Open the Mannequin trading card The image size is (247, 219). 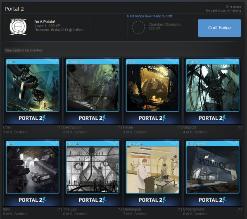pos(152,173)
